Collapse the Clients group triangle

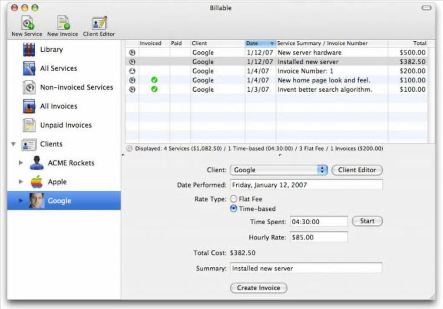tap(13, 144)
